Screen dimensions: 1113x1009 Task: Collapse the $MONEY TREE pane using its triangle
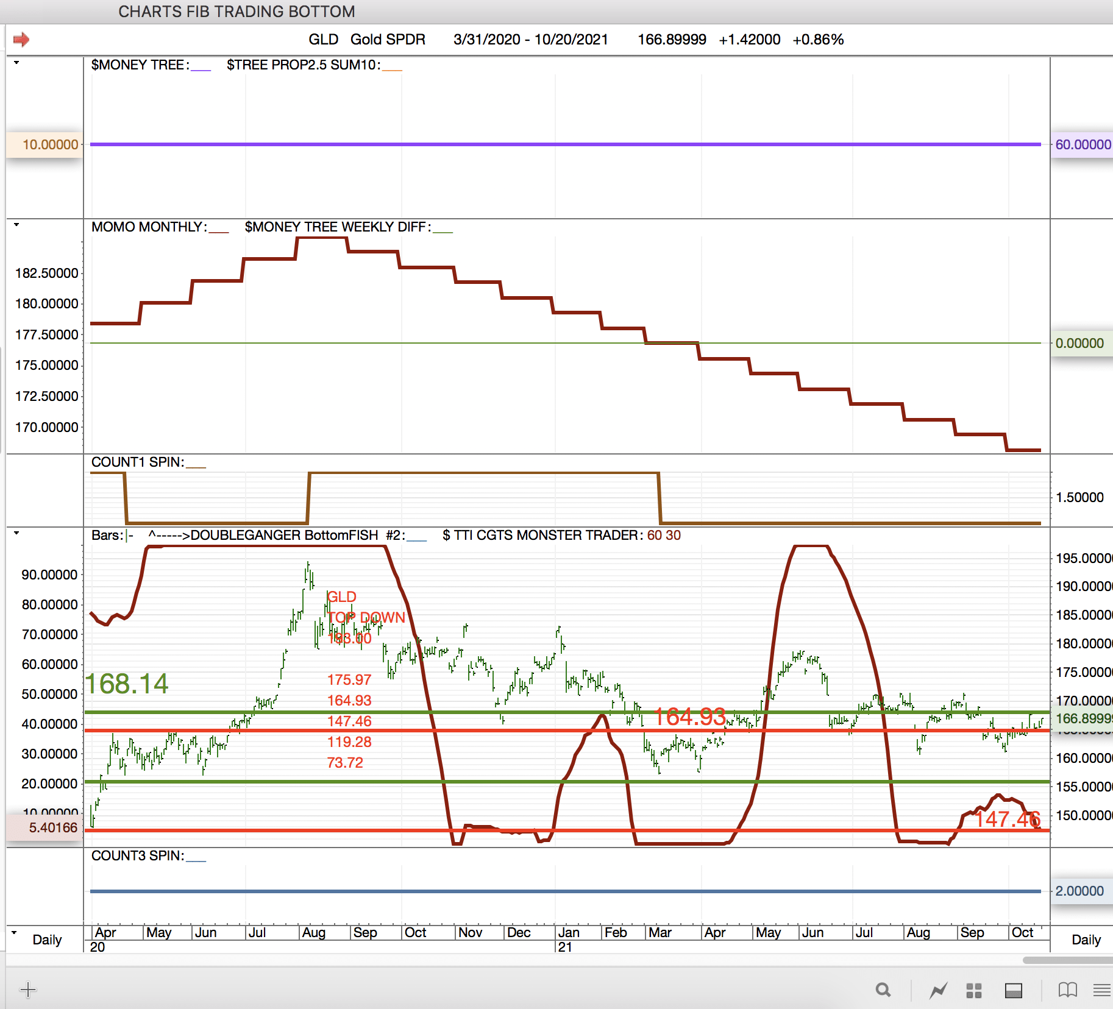16,63
